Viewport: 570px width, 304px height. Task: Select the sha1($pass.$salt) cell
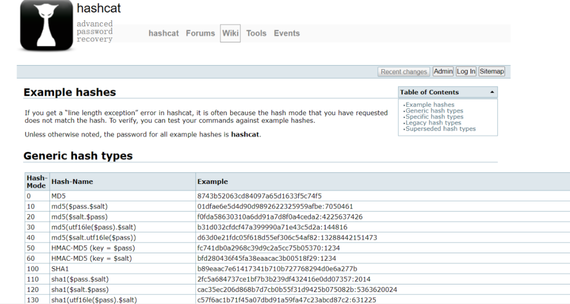click(x=122, y=279)
